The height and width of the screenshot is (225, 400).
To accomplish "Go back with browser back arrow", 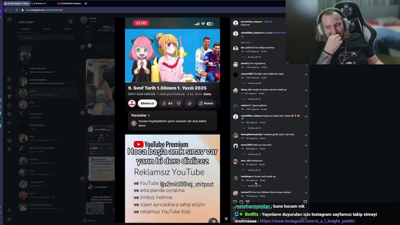I will click(6, 10).
